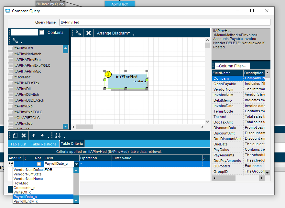Click the Query Name text field
The height and width of the screenshot is (208, 285).
coord(164,22)
